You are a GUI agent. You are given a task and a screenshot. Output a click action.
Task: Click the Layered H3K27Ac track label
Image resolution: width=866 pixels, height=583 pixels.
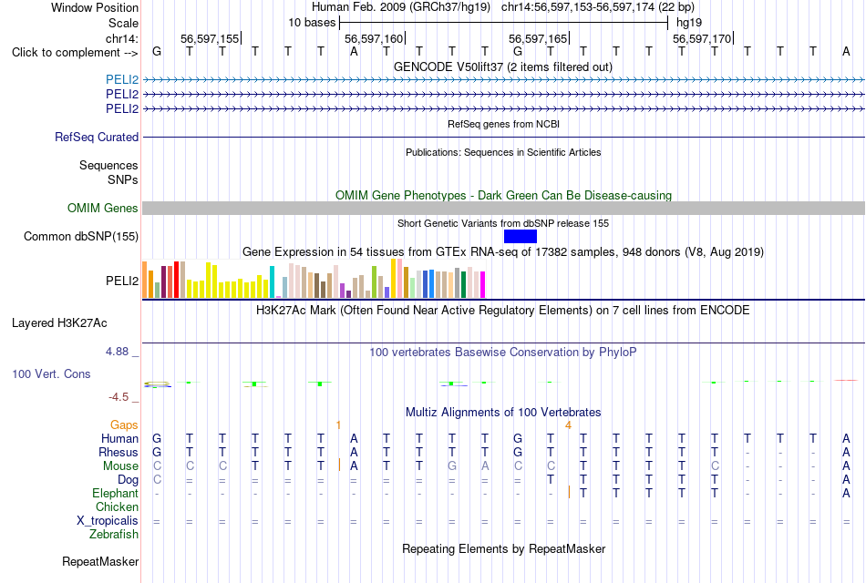(x=59, y=323)
